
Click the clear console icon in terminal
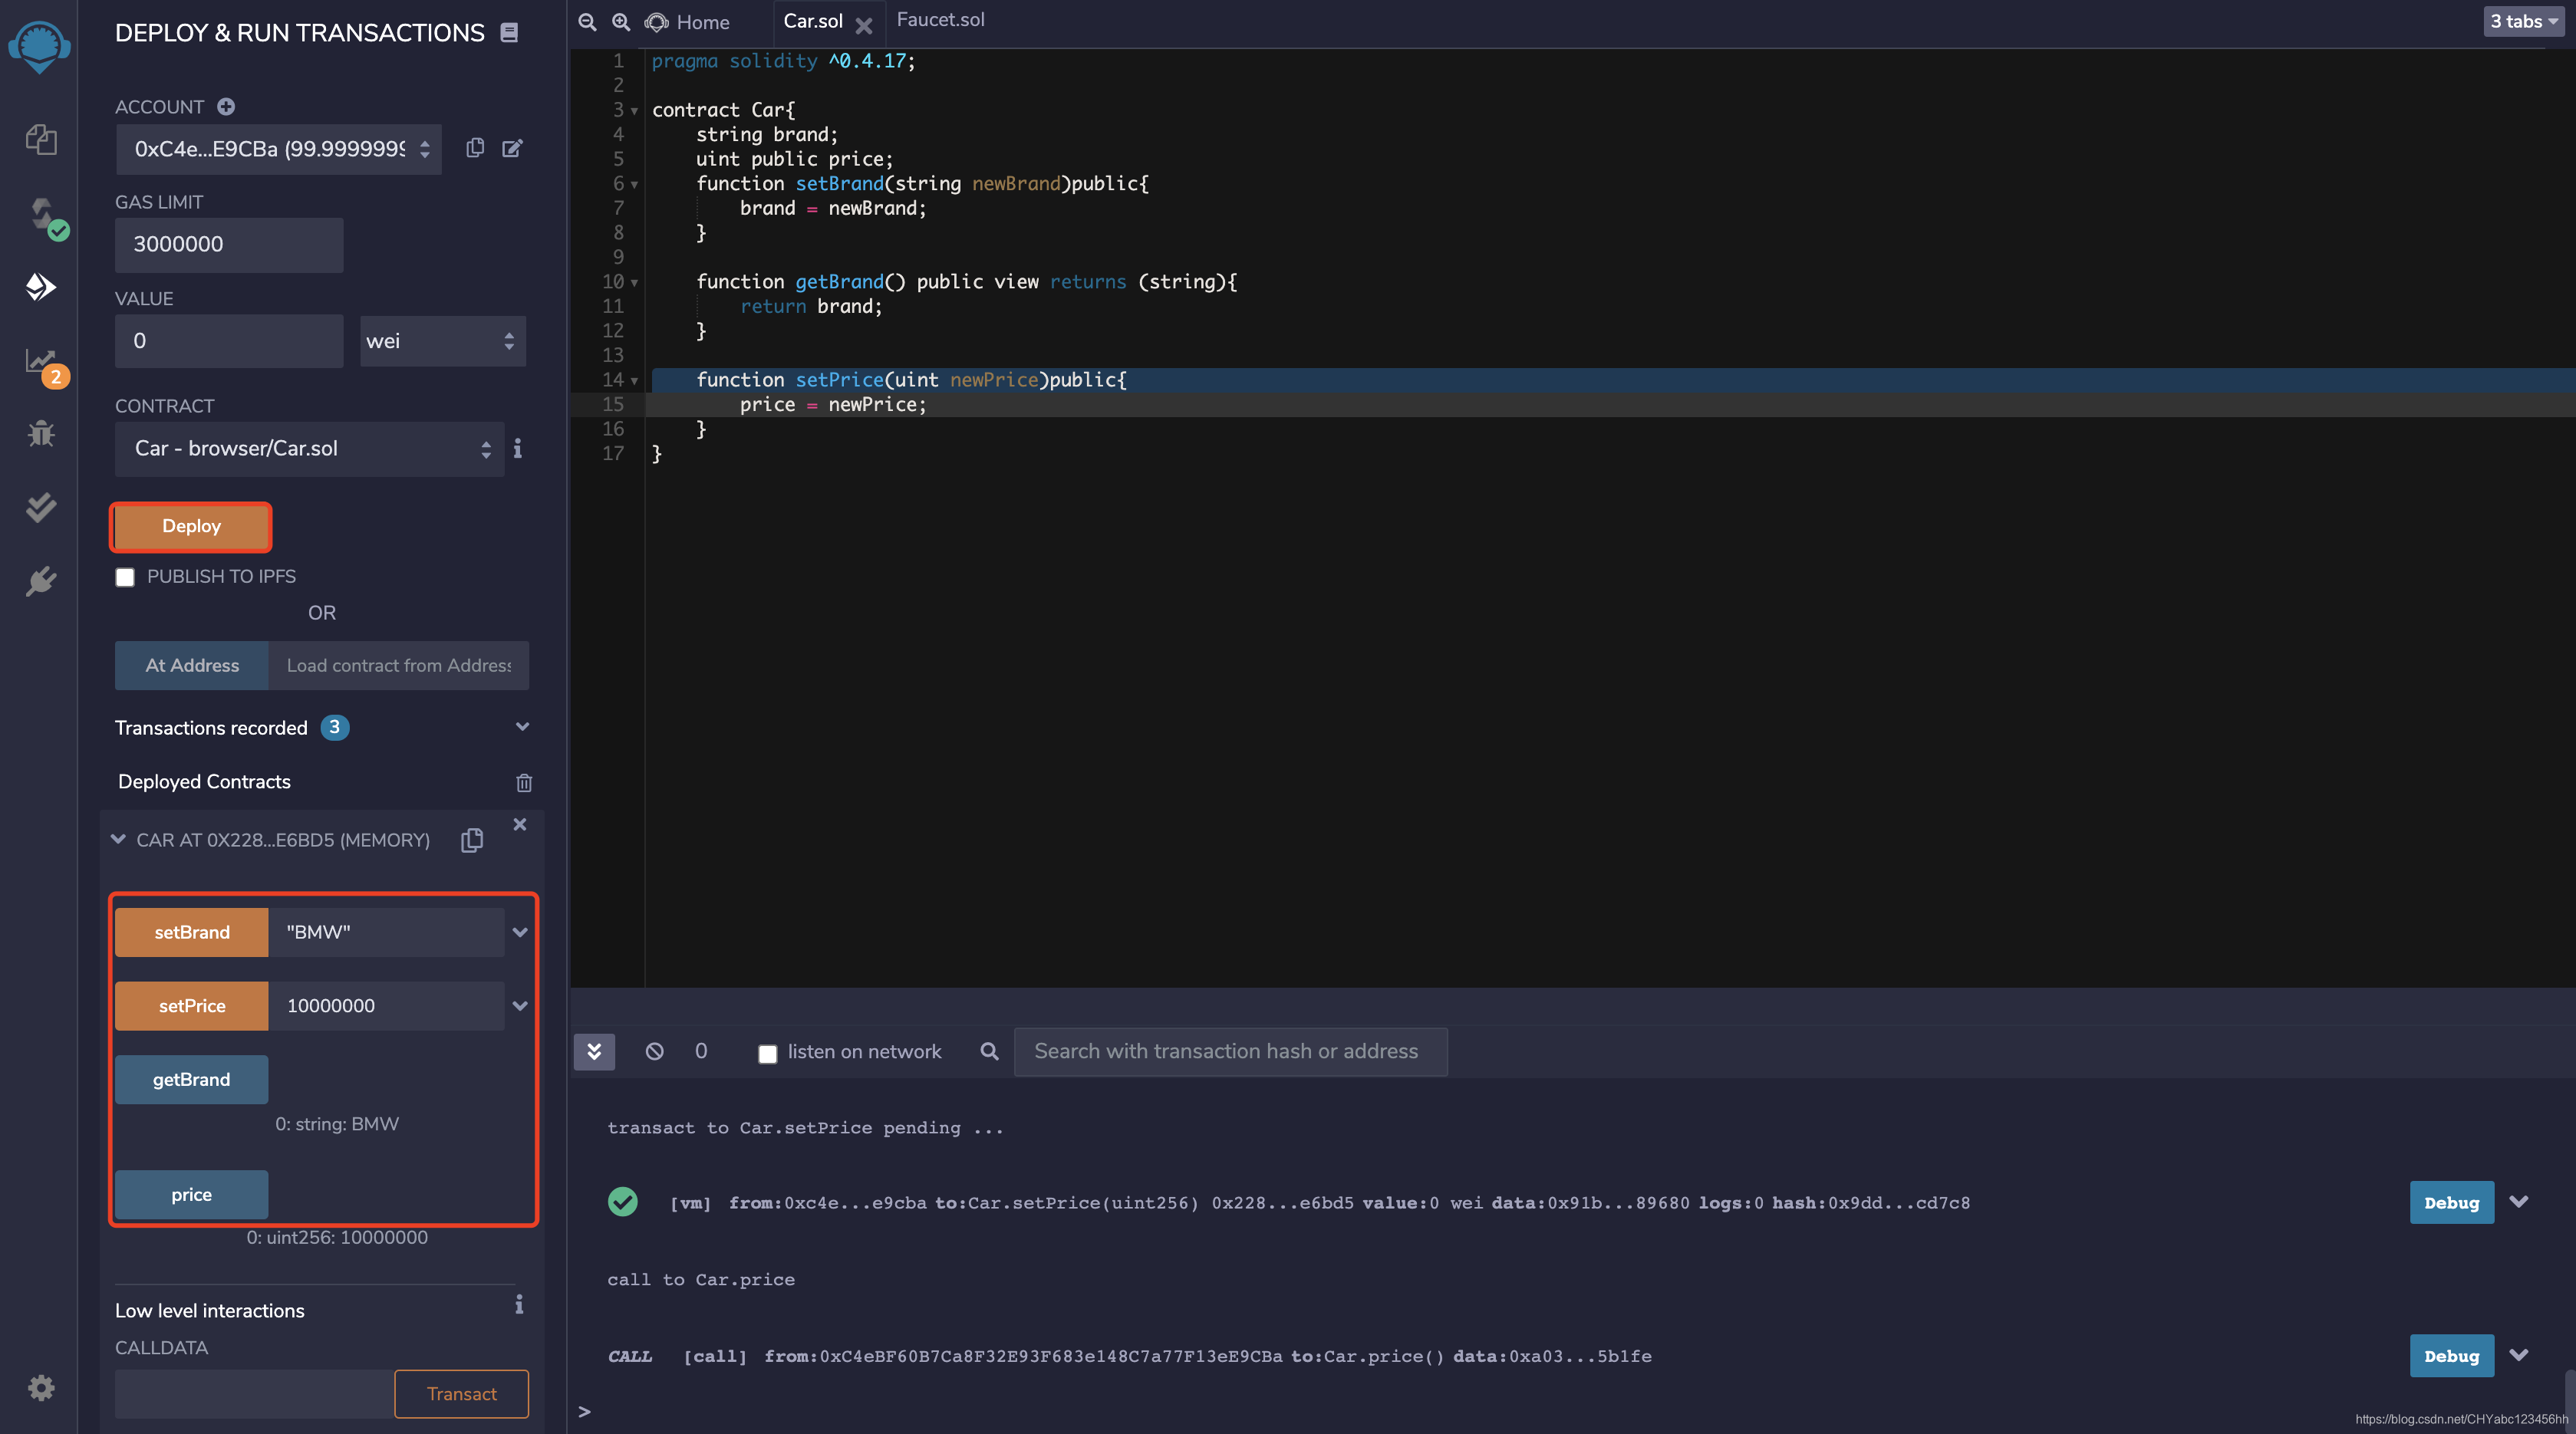(x=654, y=1051)
